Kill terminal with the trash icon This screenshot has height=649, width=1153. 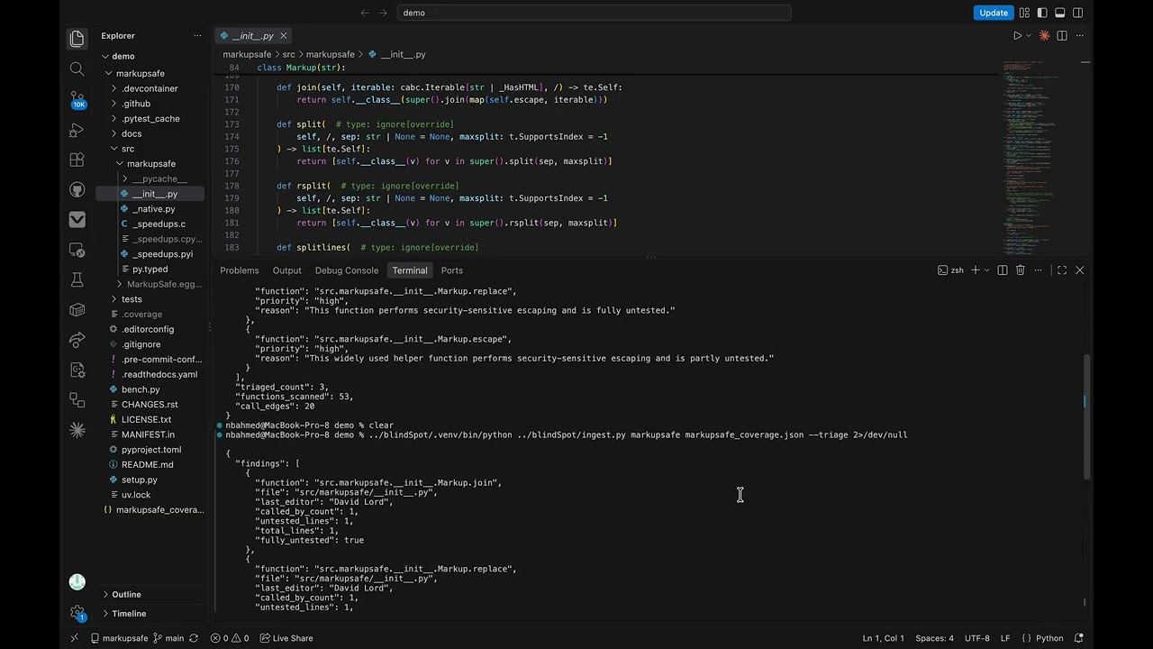1020,270
